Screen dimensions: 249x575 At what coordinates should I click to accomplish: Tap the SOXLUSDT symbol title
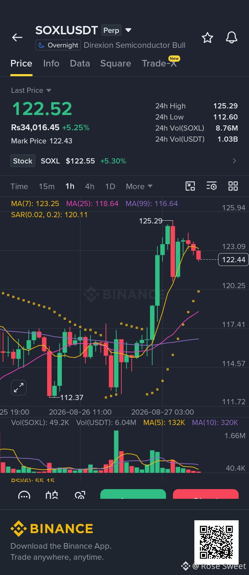pos(66,30)
